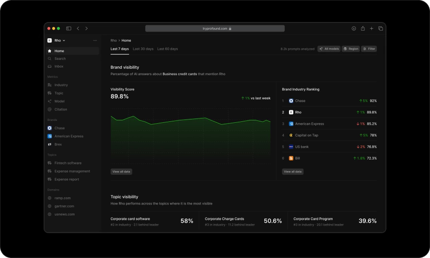This screenshot has width=430, height=258.
Task: Select Chase row in Brand Industry Ranking
Action: pyautogui.click(x=329, y=101)
